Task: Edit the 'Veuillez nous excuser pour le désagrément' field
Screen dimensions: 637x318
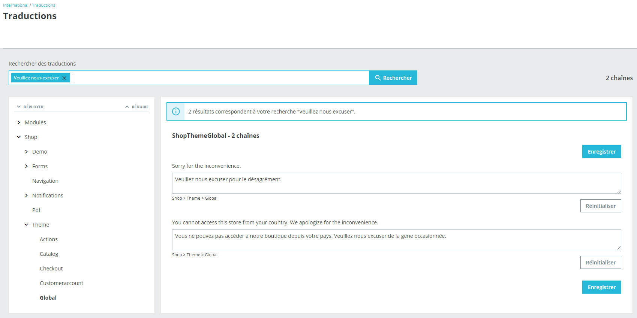Action: [x=397, y=183]
